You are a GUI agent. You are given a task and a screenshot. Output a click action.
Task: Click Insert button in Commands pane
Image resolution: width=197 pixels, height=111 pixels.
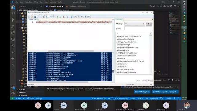tap(144, 81)
